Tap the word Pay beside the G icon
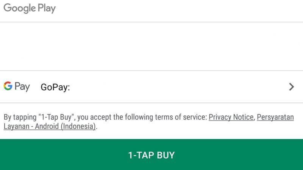 click(x=22, y=87)
